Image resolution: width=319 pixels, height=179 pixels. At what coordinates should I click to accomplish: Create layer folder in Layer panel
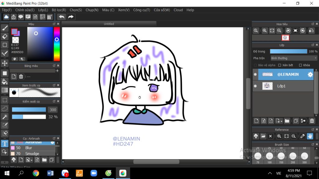[287, 121]
